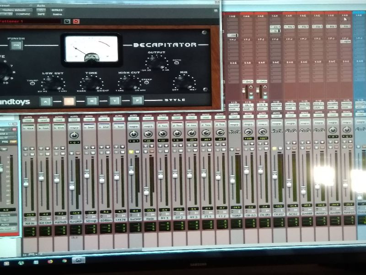Select the S1176 track name
Screen dimensions: 366x275
point(120,220)
